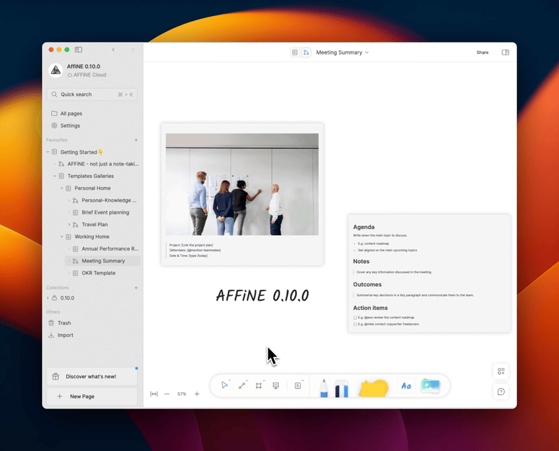Open the widgets grid icon
559x451 pixels.
tap(501, 371)
